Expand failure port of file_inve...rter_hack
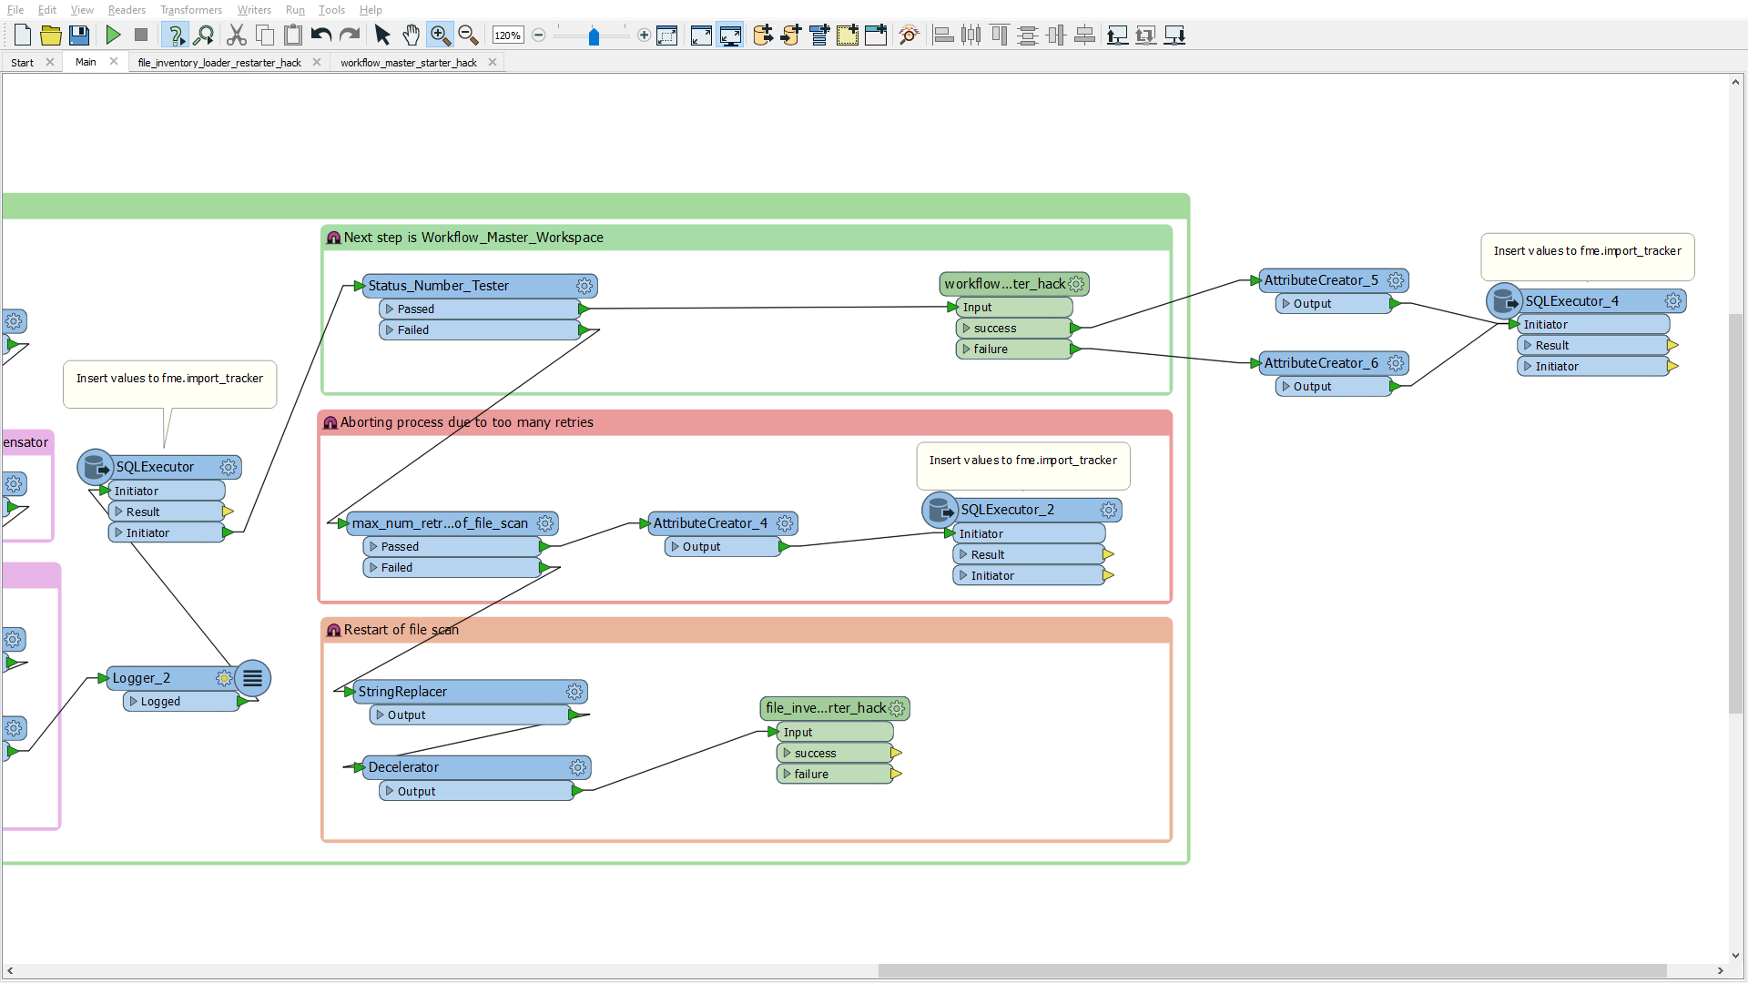1748x983 pixels. [x=787, y=775]
